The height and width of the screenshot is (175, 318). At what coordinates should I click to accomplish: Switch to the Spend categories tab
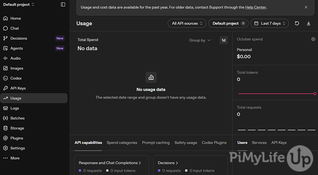[x=122, y=143]
